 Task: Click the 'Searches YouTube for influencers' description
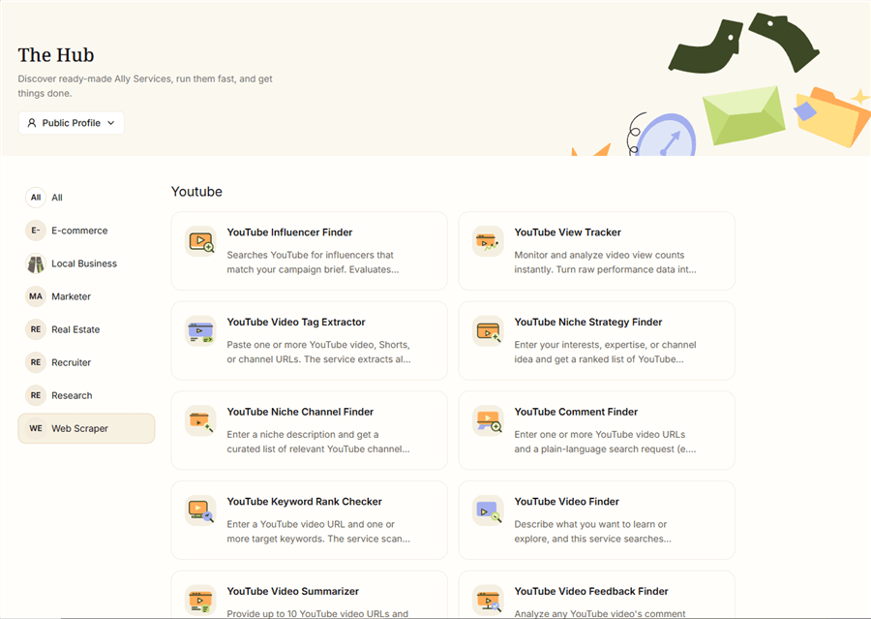(313, 262)
